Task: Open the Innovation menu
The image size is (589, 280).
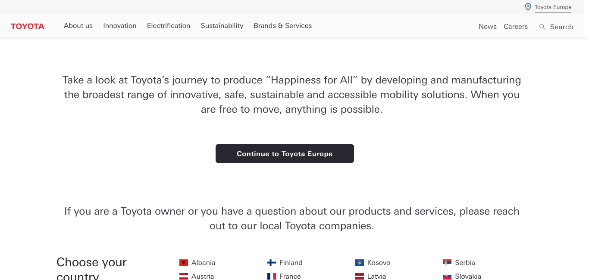Action: (x=120, y=26)
